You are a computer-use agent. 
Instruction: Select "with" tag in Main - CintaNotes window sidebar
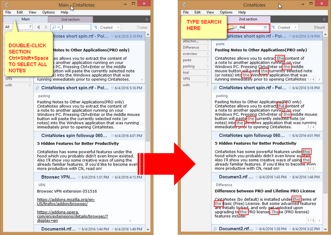[18, 85]
